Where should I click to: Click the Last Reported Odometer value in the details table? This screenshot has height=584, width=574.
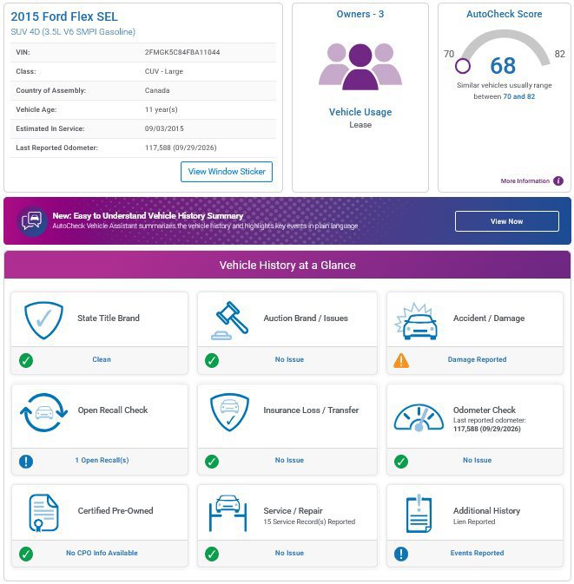pos(181,148)
